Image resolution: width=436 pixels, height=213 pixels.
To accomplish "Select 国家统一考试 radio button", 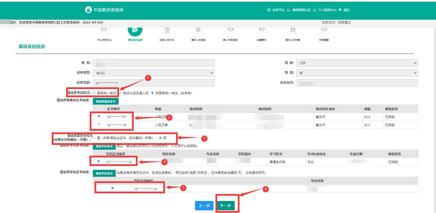I will tap(94, 93).
